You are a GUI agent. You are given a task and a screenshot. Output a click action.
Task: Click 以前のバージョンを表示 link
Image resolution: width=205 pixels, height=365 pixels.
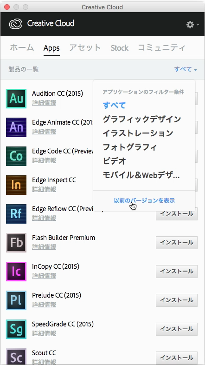point(144,201)
